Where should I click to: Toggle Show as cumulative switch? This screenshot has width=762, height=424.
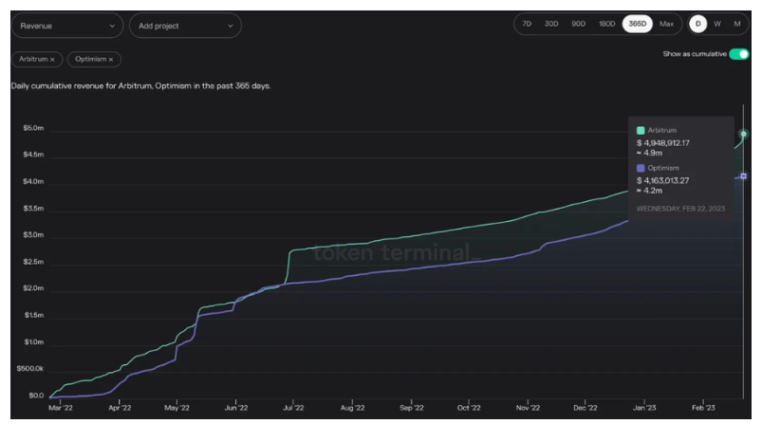pos(739,54)
